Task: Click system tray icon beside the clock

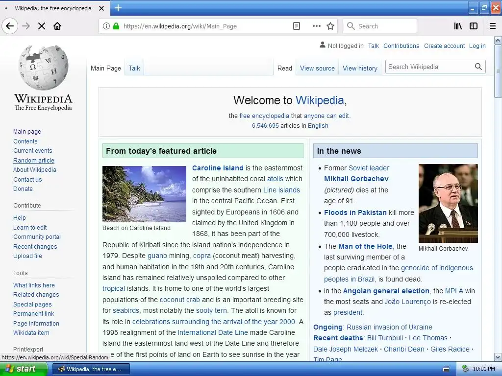Action: tap(465, 369)
